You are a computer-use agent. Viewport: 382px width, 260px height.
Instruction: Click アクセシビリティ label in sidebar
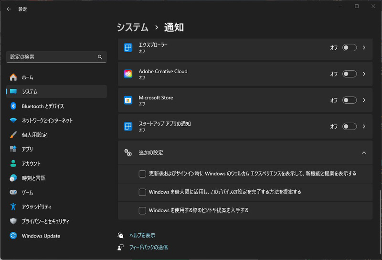tap(37, 207)
